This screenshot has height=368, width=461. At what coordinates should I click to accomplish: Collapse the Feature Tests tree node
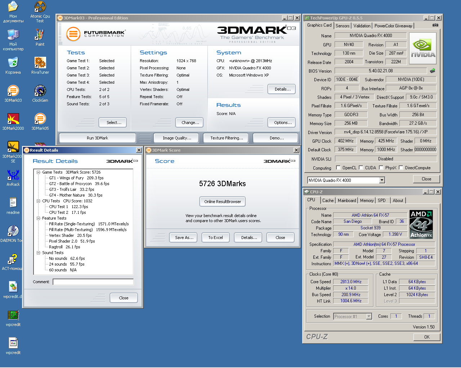click(x=38, y=218)
